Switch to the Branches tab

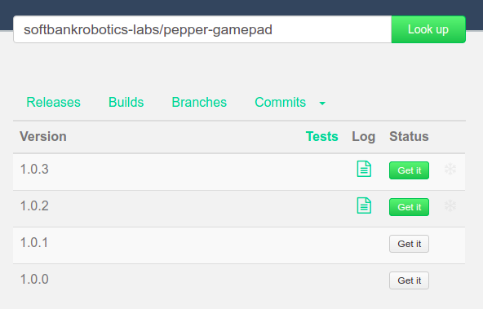click(x=199, y=102)
